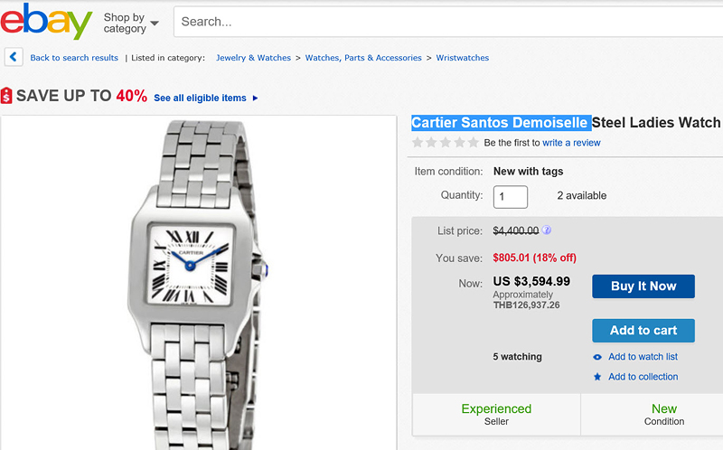Click the back arrow icon

click(x=14, y=57)
